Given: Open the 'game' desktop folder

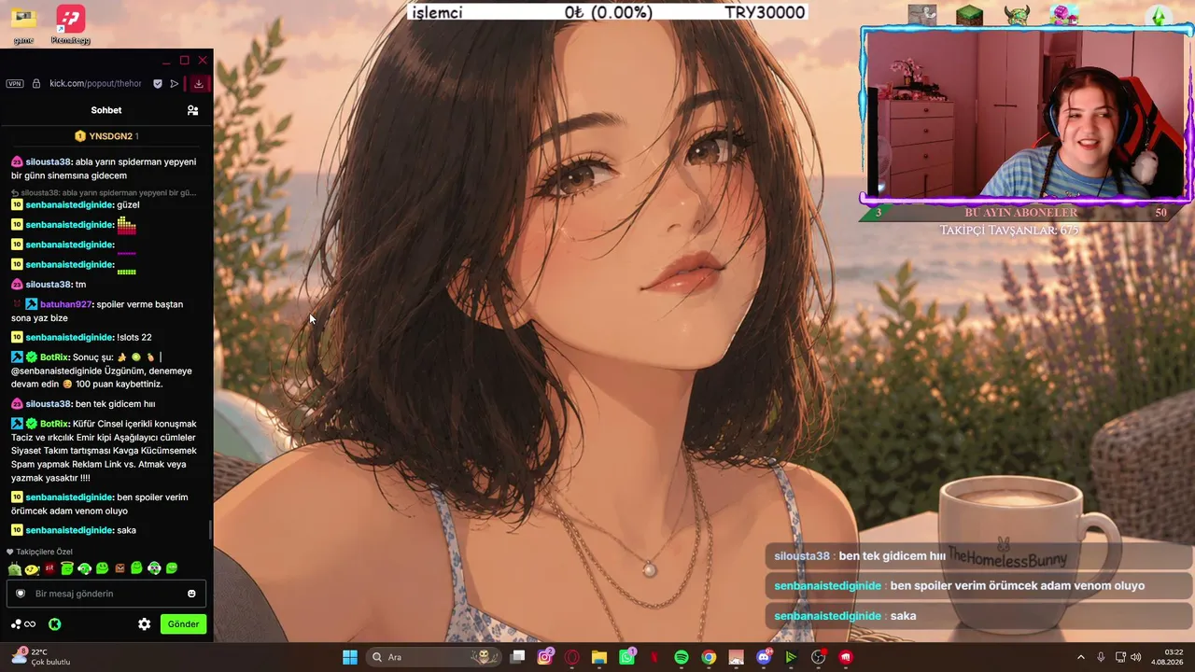Looking at the screenshot, I should 23,24.
